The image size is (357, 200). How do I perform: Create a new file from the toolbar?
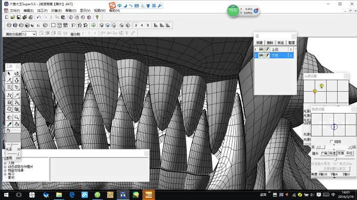(x=7, y=17)
